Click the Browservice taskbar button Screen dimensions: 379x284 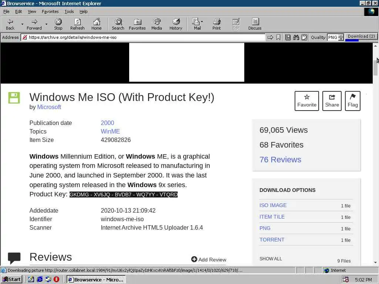[x=96, y=280]
